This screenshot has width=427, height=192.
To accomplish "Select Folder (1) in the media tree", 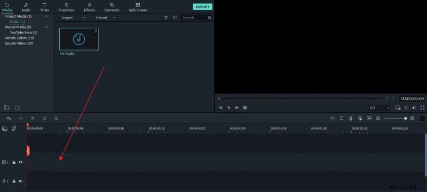I will (x=18, y=22).
